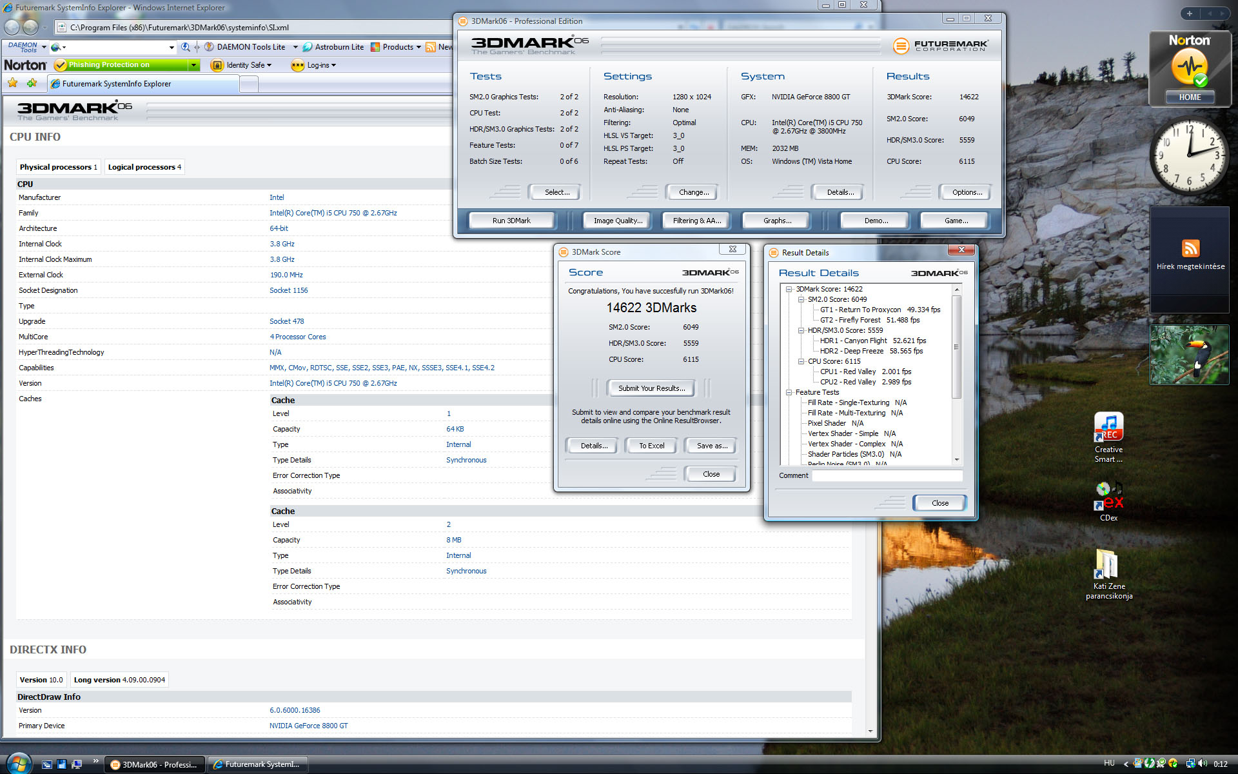The width and height of the screenshot is (1238, 774).
Task: Click the DAEMON Tools search magnifier icon
Action: [x=186, y=47]
